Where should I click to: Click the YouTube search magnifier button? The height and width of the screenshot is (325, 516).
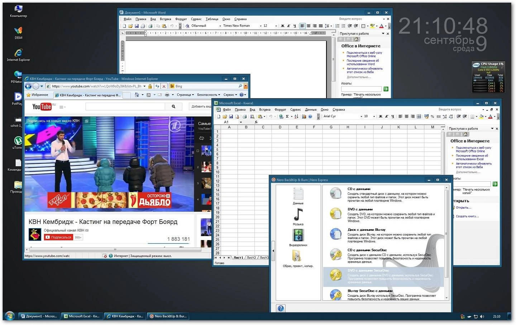173,106
